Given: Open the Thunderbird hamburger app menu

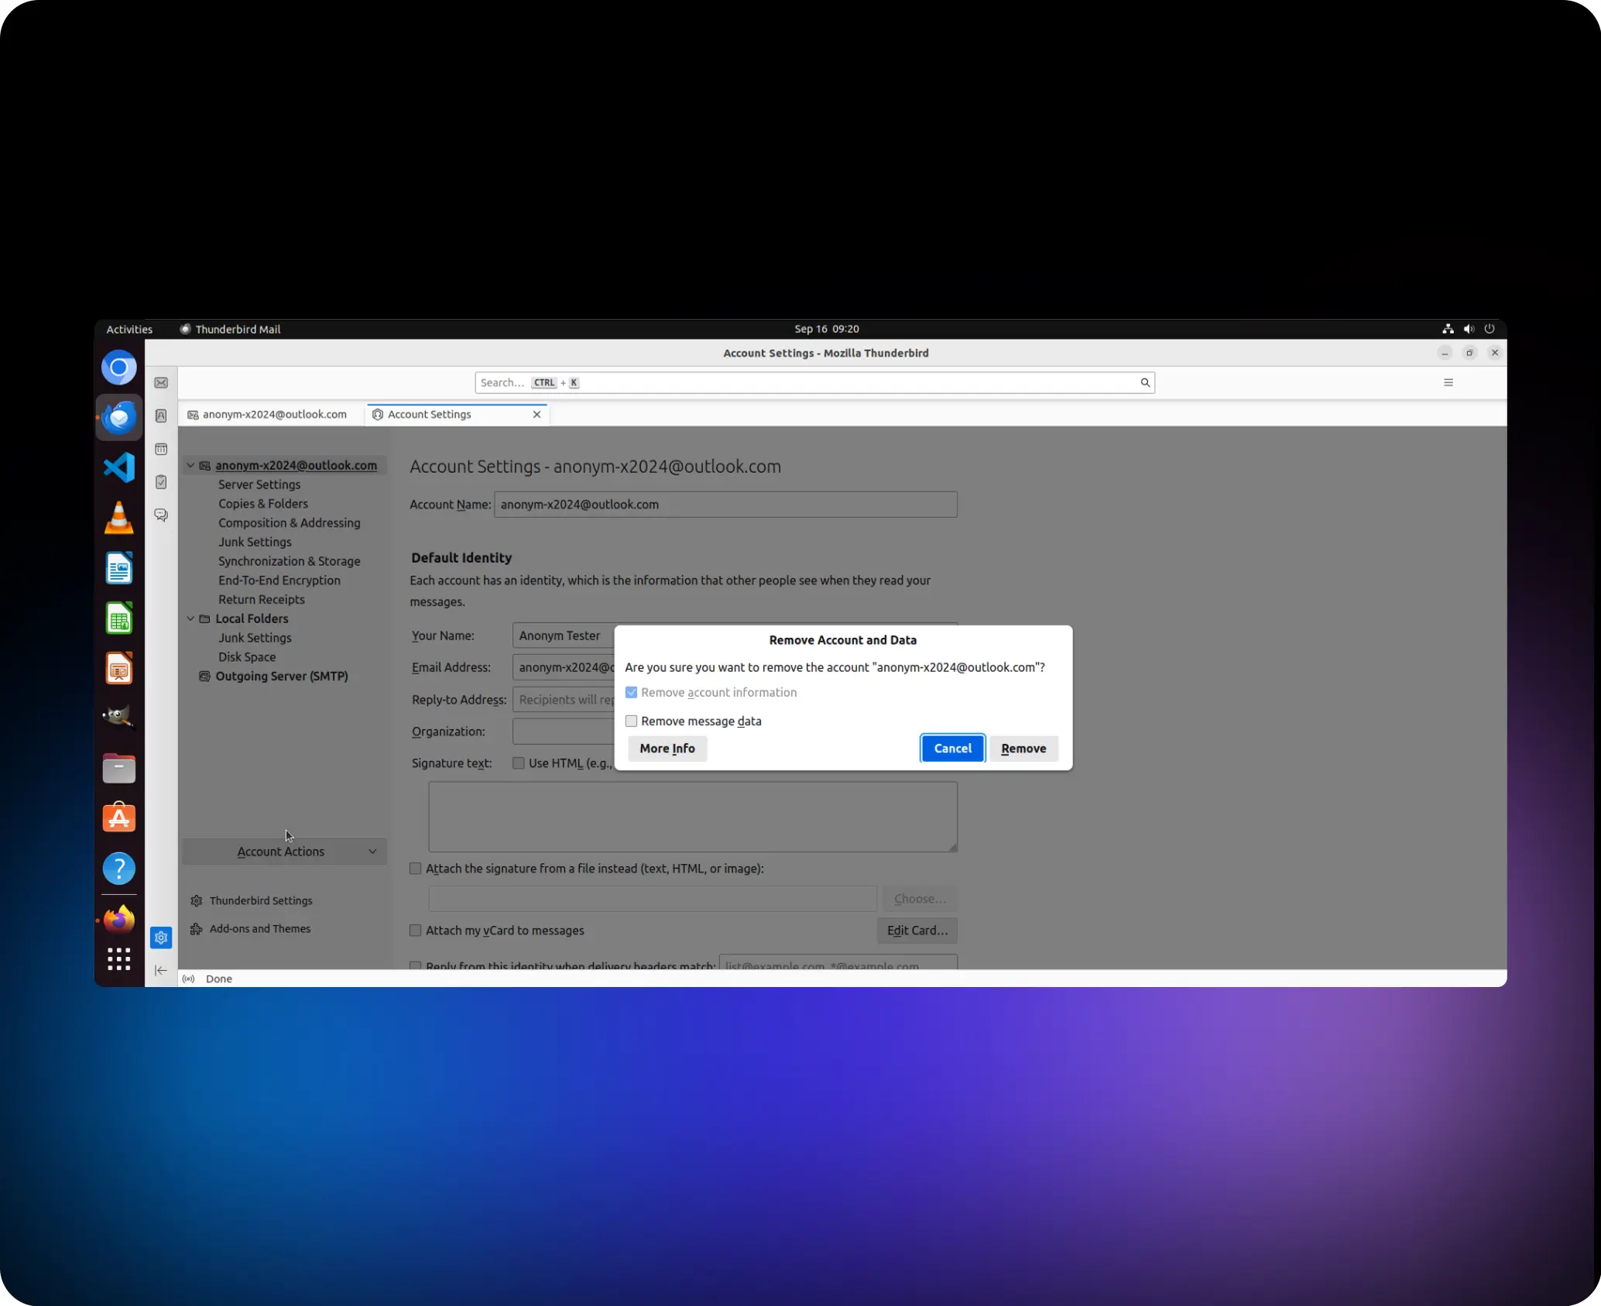Looking at the screenshot, I should (x=1448, y=382).
